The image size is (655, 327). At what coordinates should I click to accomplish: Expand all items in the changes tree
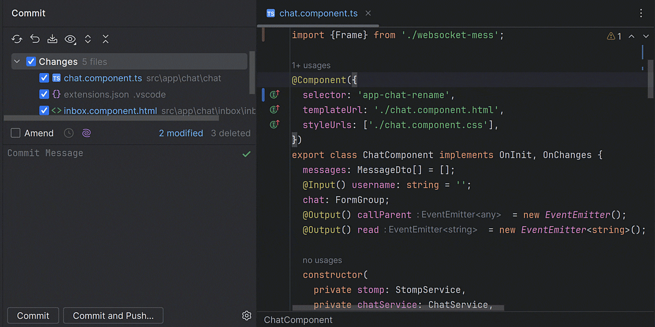pyautogui.click(x=88, y=39)
